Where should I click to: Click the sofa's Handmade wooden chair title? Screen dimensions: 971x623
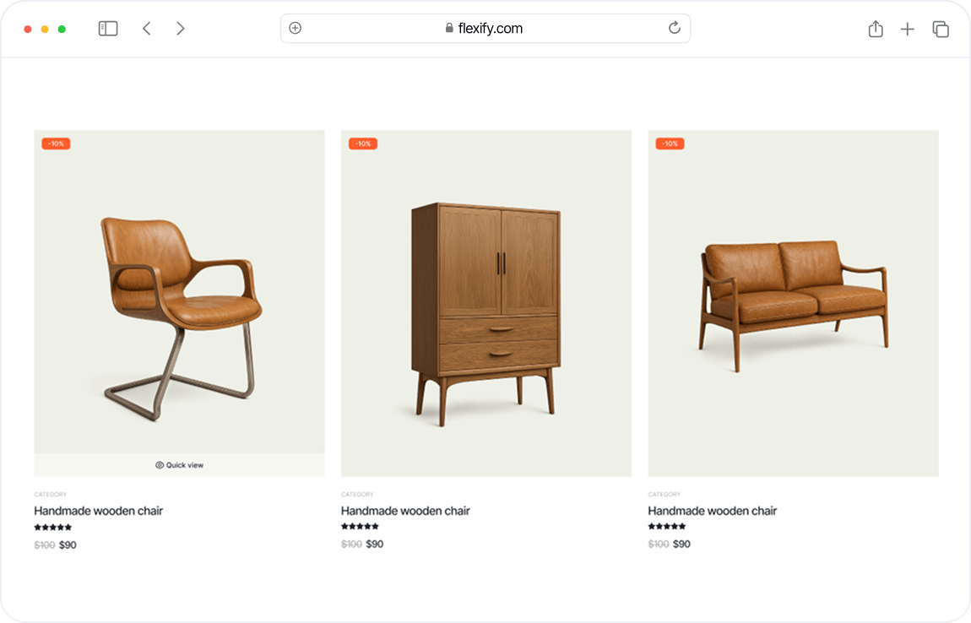713,511
